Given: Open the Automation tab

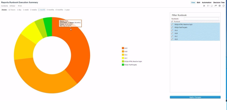Looking at the screenshot, I should pos(206,3).
